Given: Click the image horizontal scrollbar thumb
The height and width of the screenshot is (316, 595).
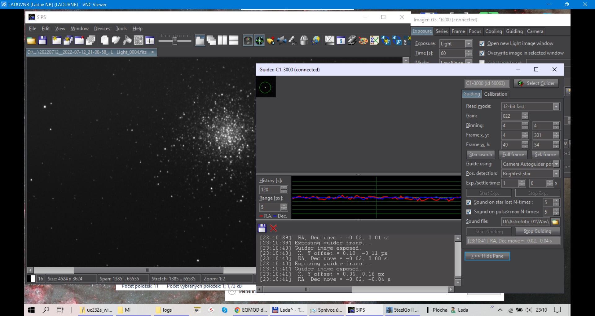Looking at the screenshot, I should coord(148,270).
